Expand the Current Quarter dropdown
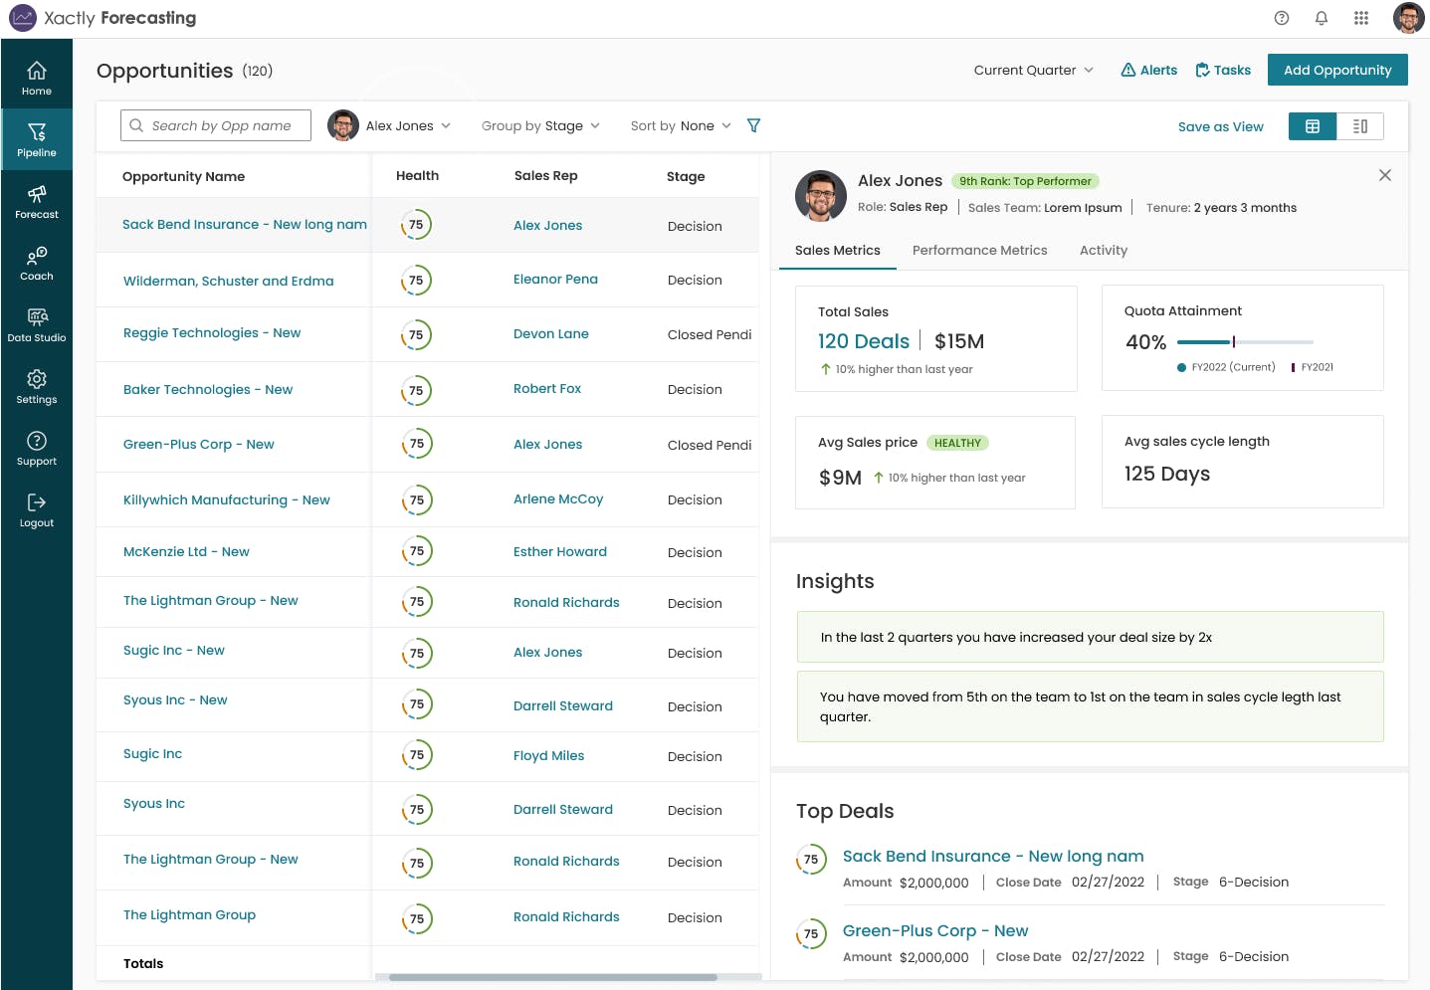This screenshot has width=1430, height=990. click(x=1034, y=70)
